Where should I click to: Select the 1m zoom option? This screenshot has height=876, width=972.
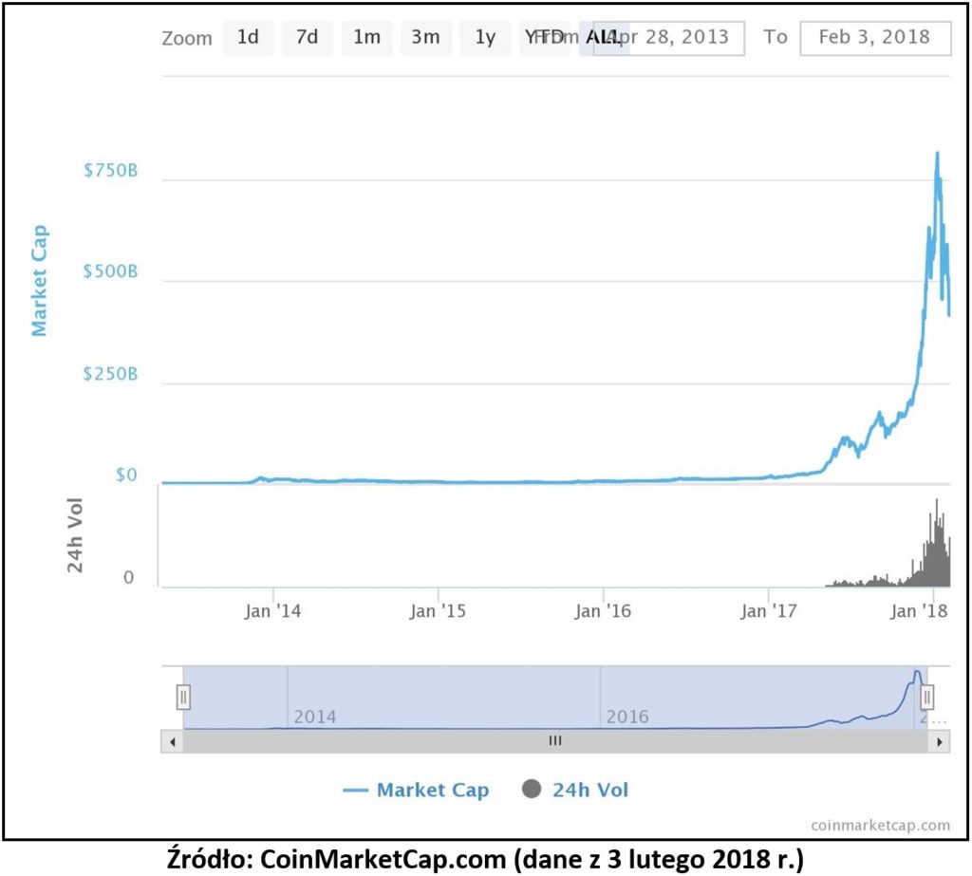pyautogui.click(x=366, y=38)
